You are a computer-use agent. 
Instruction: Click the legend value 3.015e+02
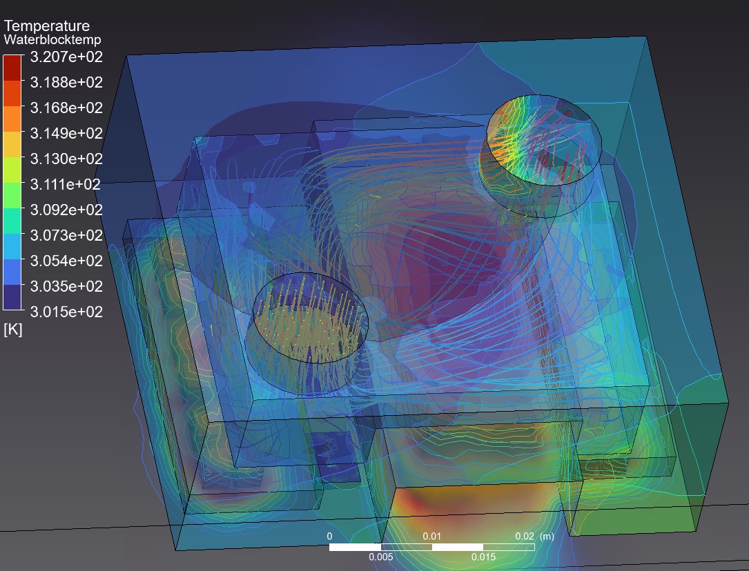[66, 312]
